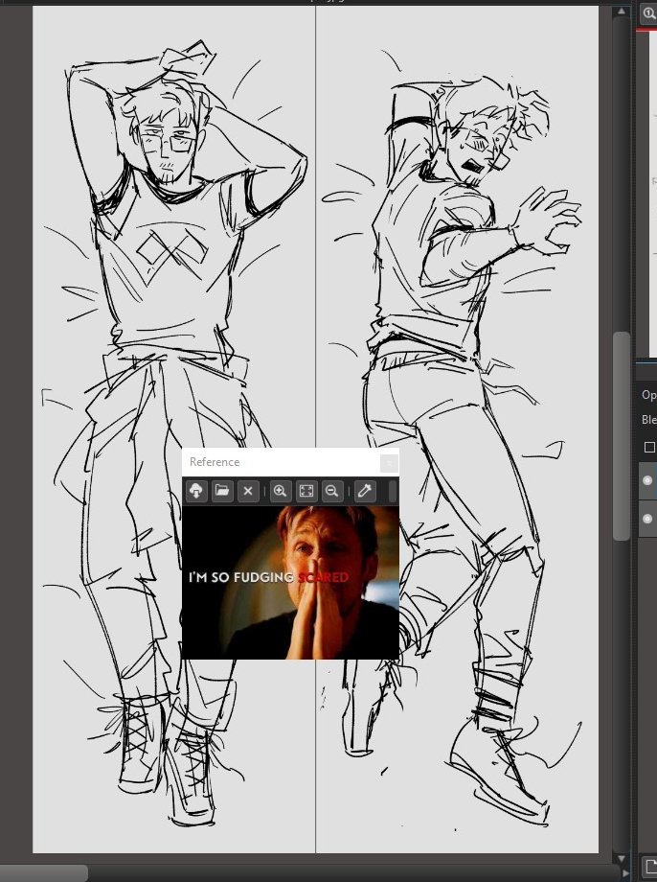The height and width of the screenshot is (882, 657).
Task: Toggle visibility of the upper layer
Action: click(x=647, y=480)
